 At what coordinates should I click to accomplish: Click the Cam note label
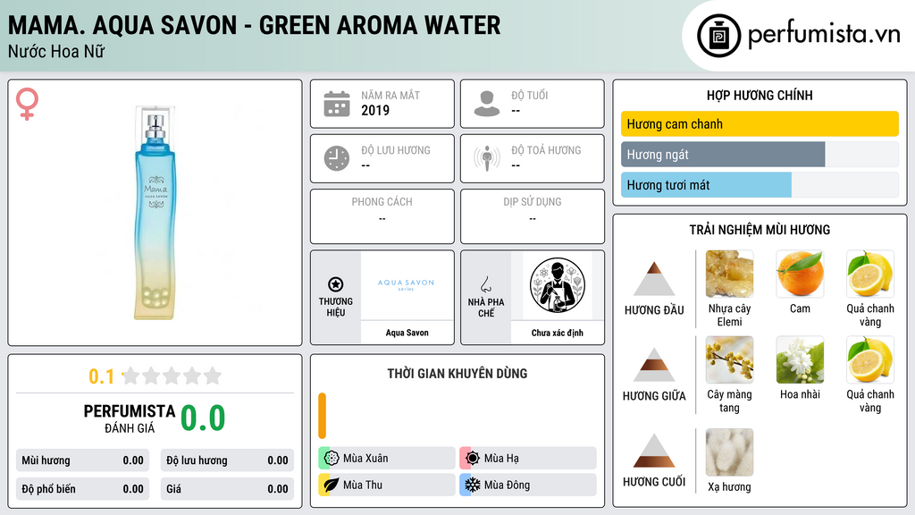click(800, 308)
